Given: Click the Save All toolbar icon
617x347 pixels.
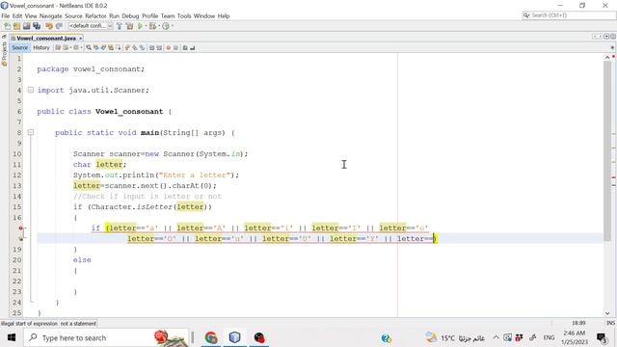Looking at the screenshot, I should [x=37, y=26].
